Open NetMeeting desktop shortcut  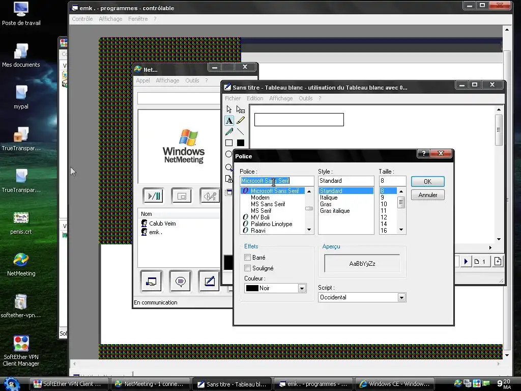point(21,265)
